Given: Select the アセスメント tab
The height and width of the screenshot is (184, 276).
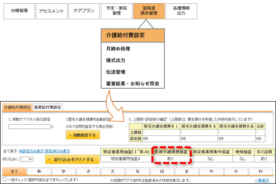Looking at the screenshot, I should coord(51,11).
